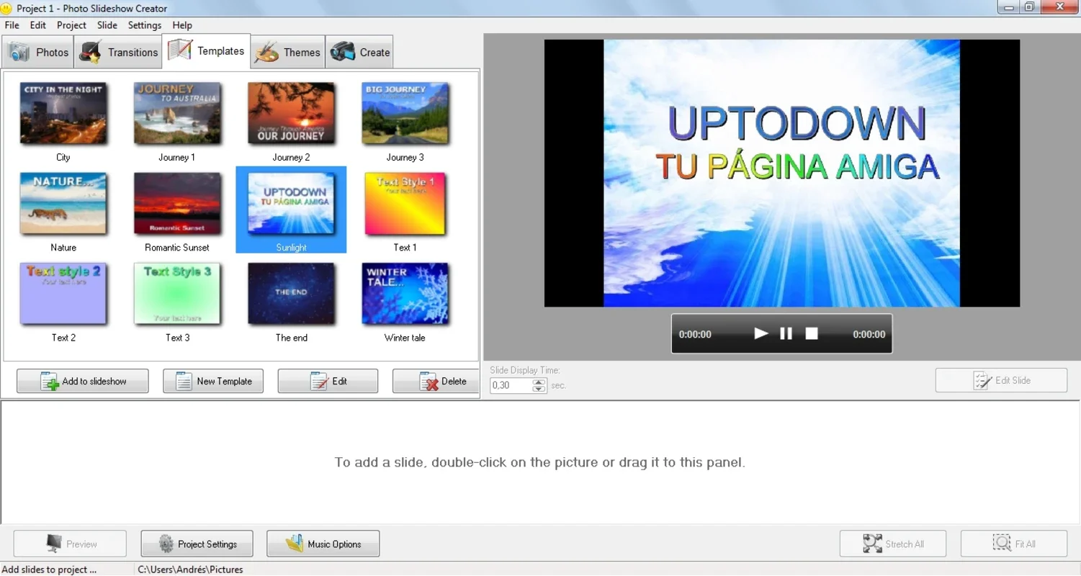
Task: Stop the preview playback
Action: pyautogui.click(x=812, y=333)
